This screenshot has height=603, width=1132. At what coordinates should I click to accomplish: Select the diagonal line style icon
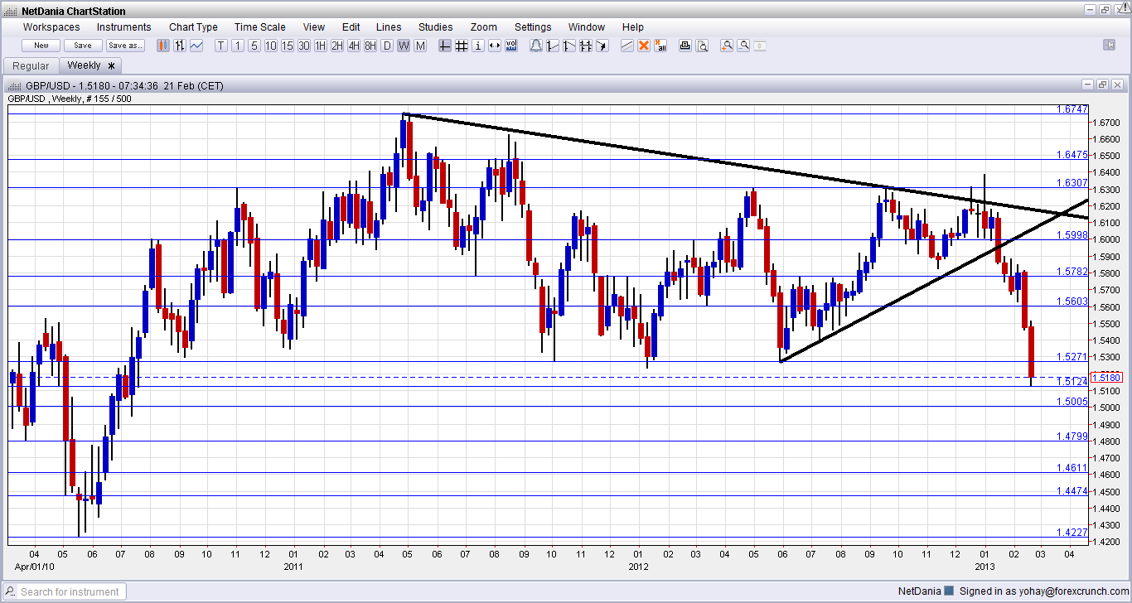coord(627,46)
